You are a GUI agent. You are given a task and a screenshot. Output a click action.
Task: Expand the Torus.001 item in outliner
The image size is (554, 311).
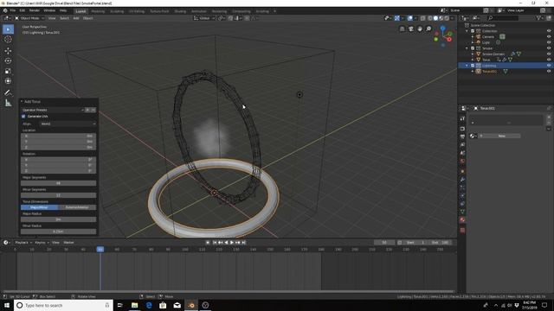(473, 71)
